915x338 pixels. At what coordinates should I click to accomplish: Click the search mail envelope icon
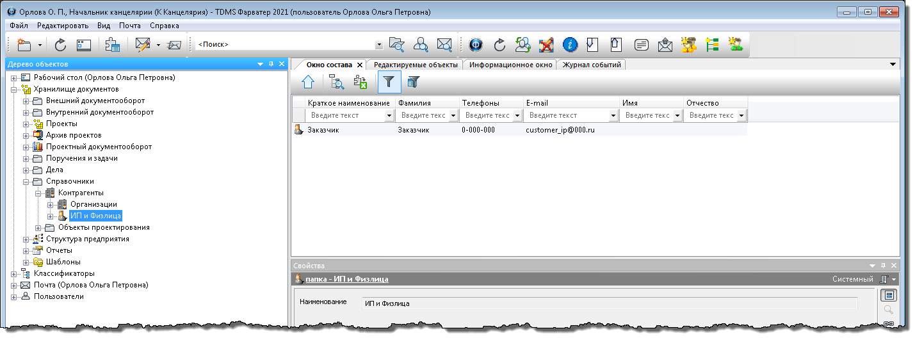(444, 45)
